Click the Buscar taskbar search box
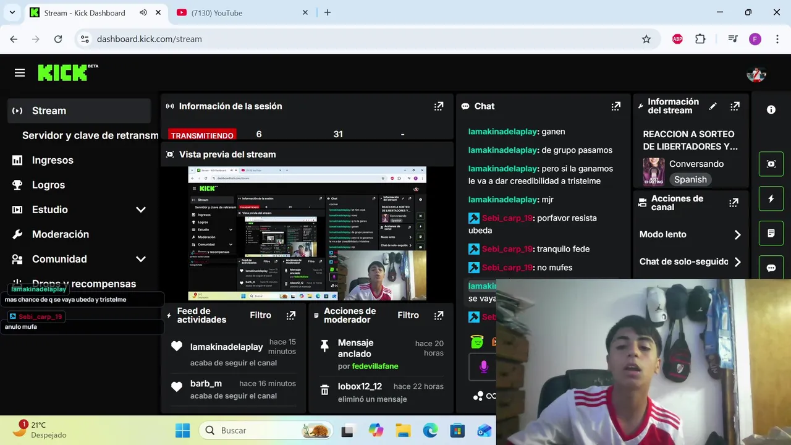791x445 pixels. (266, 430)
